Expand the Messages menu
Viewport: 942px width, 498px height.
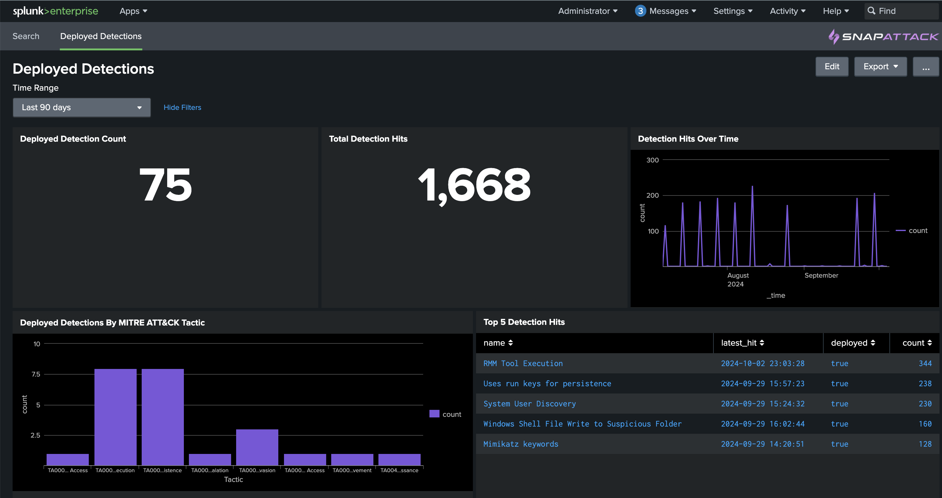672,11
